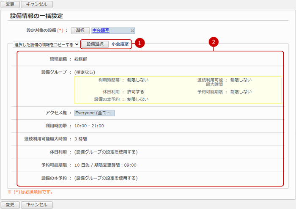Click the (指定なし) equipment group value
The image size is (296, 209).
coord(85,72)
